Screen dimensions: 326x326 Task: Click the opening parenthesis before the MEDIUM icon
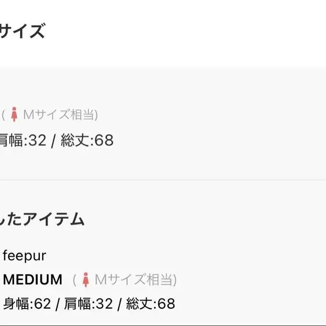[74, 279]
